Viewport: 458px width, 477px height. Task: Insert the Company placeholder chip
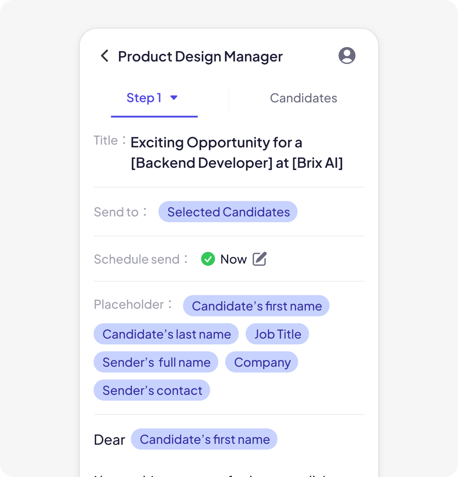(x=262, y=362)
